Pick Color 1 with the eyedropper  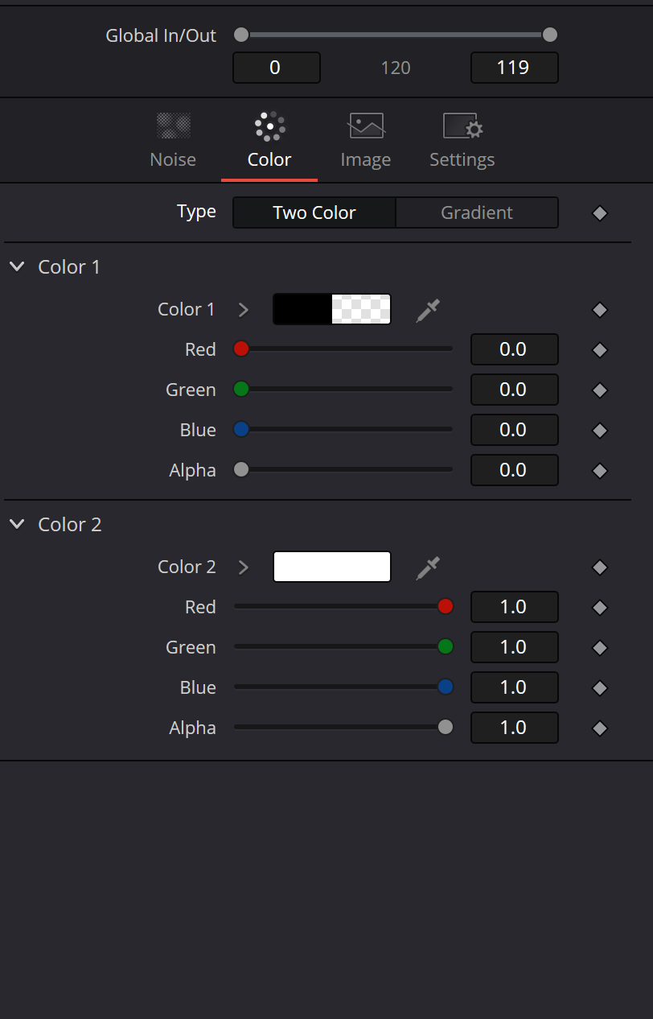(428, 310)
